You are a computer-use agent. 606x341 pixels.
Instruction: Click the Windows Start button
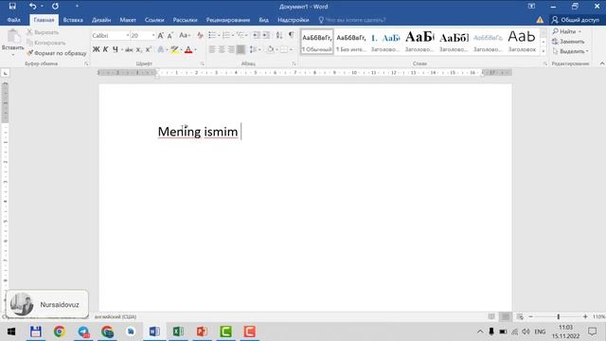pos(11,332)
